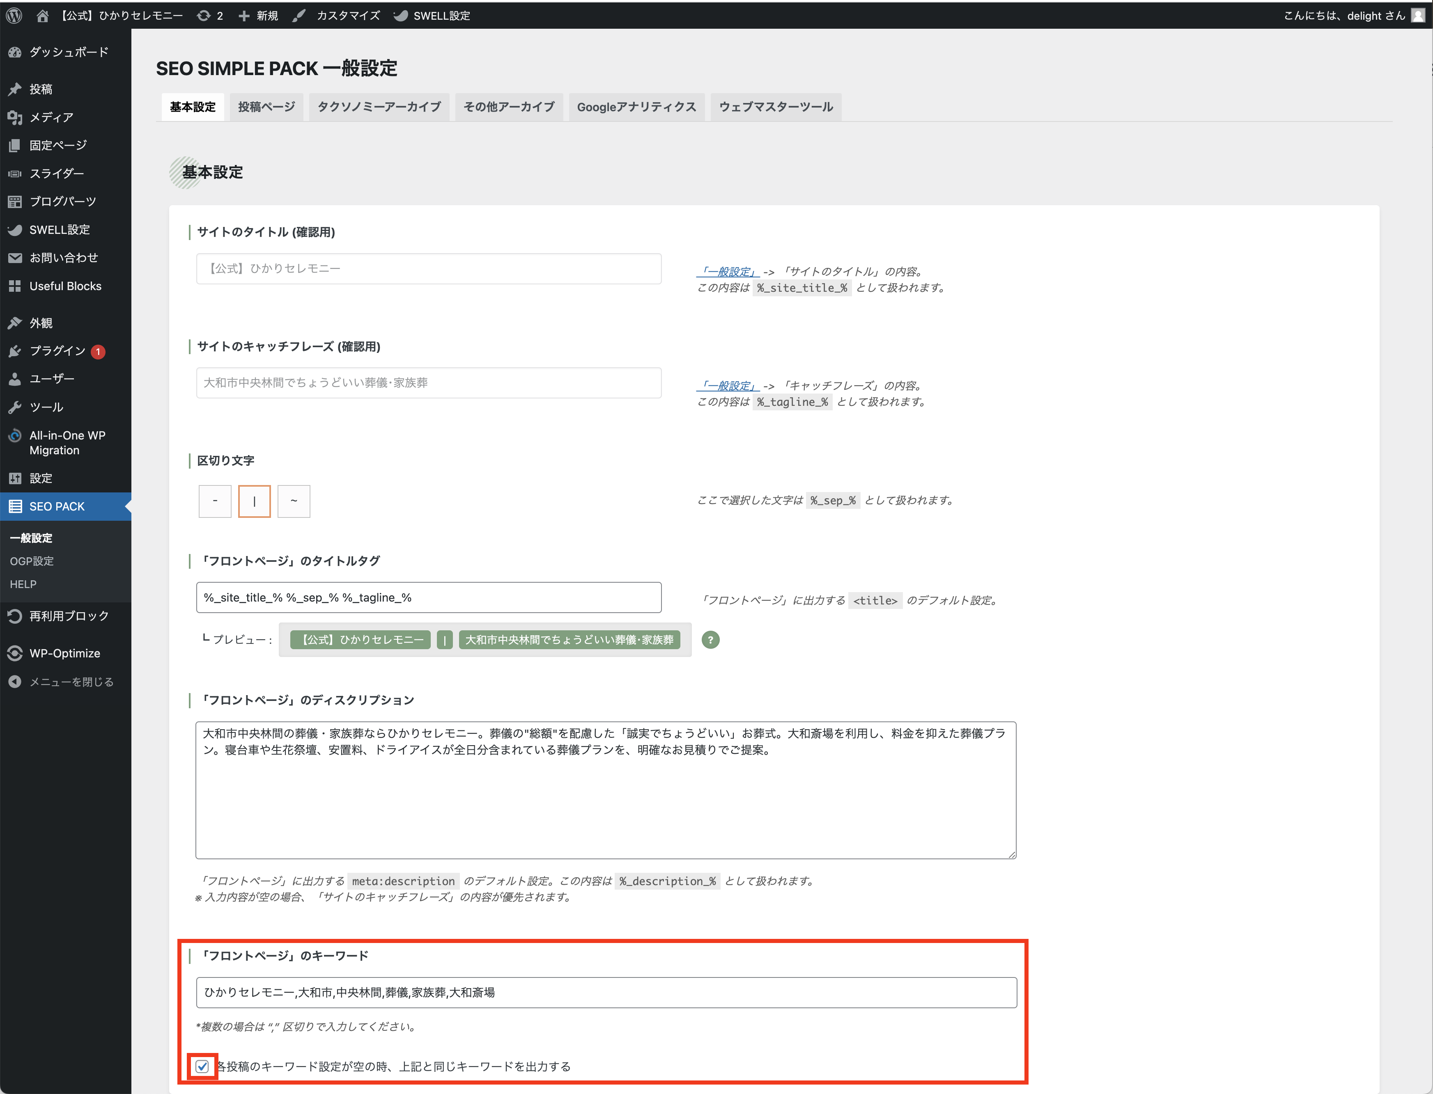The image size is (1433, 1094).
Task: Click the meta:description code snippet
Action: pyautogui.click(x=403, y=881)
